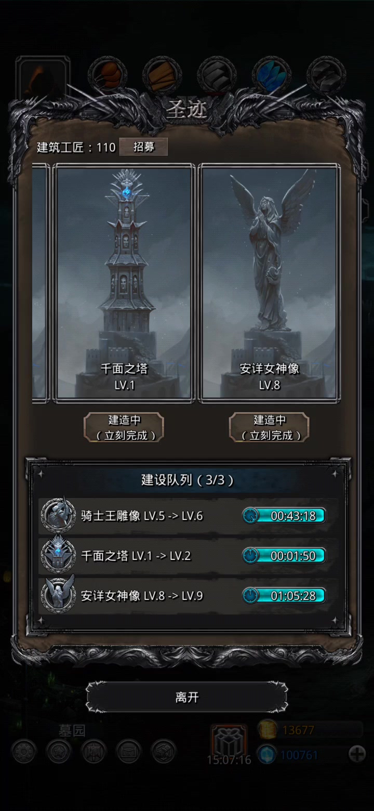374x811 pixels.
Task: Open the mail envelope icon
Action: pyautogui.click(x=128, y=751)
